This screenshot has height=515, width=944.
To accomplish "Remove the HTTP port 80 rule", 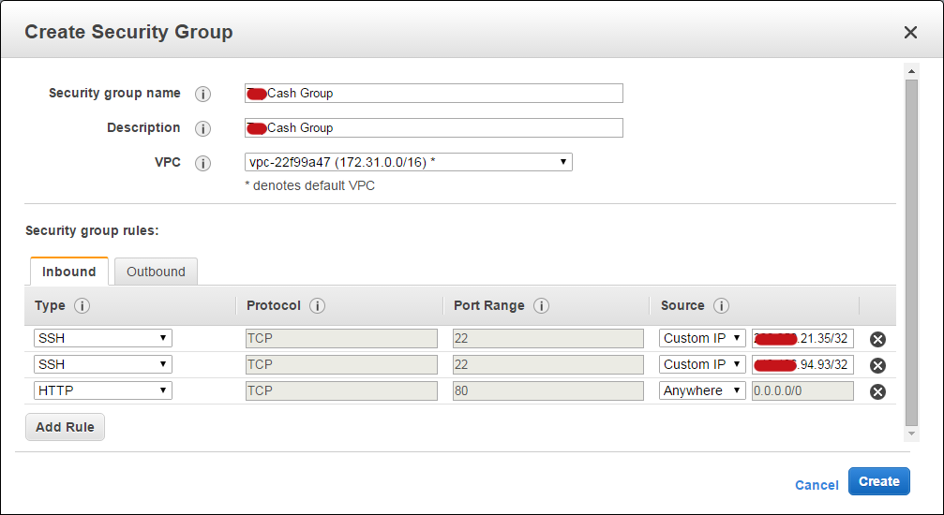I will pyautogui.click(x=877, y=391).
